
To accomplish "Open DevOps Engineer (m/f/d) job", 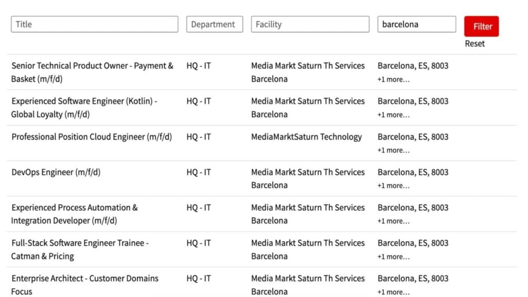I will 56,172.
